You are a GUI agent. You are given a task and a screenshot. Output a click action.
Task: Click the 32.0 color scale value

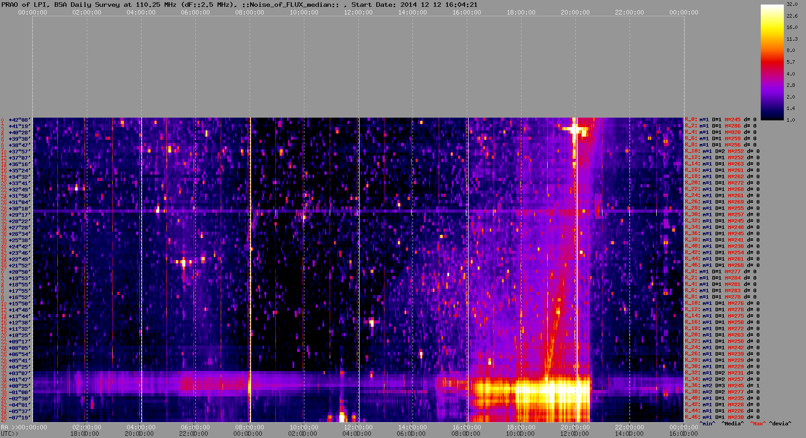[x=792, y=4]
